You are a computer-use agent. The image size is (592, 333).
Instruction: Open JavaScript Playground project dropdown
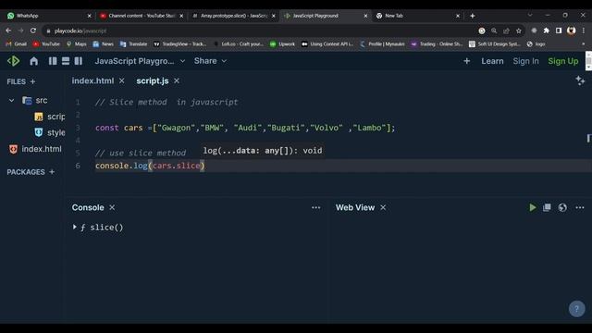[140, 61]
